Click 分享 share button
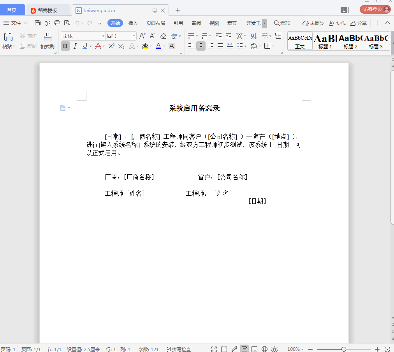This screenshot has height=352, width=394. [359, 23]
